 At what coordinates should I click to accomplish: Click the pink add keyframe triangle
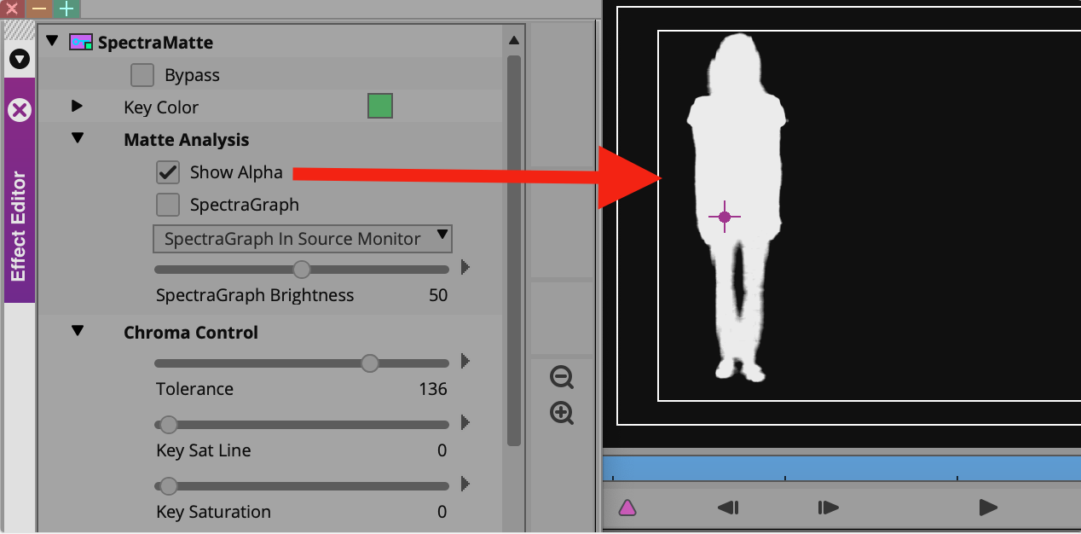tap(627, 508)
